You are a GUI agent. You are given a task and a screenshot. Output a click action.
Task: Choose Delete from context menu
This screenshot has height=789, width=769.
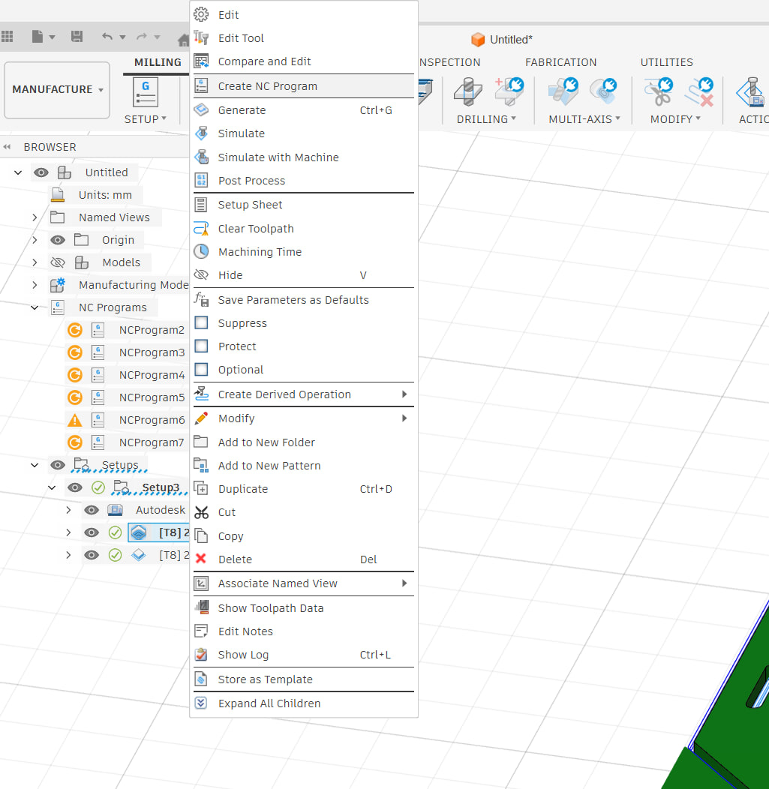(x=303, y=559)
